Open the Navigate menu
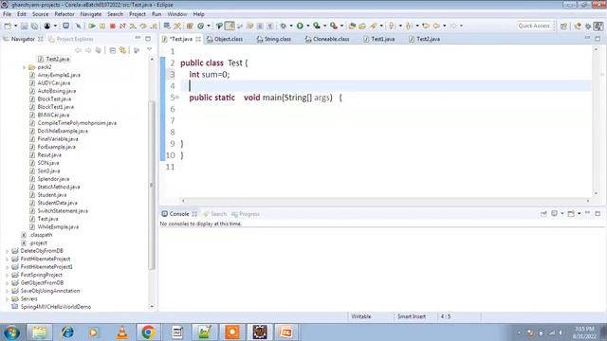Screen dimensions: 607x341 91,14
